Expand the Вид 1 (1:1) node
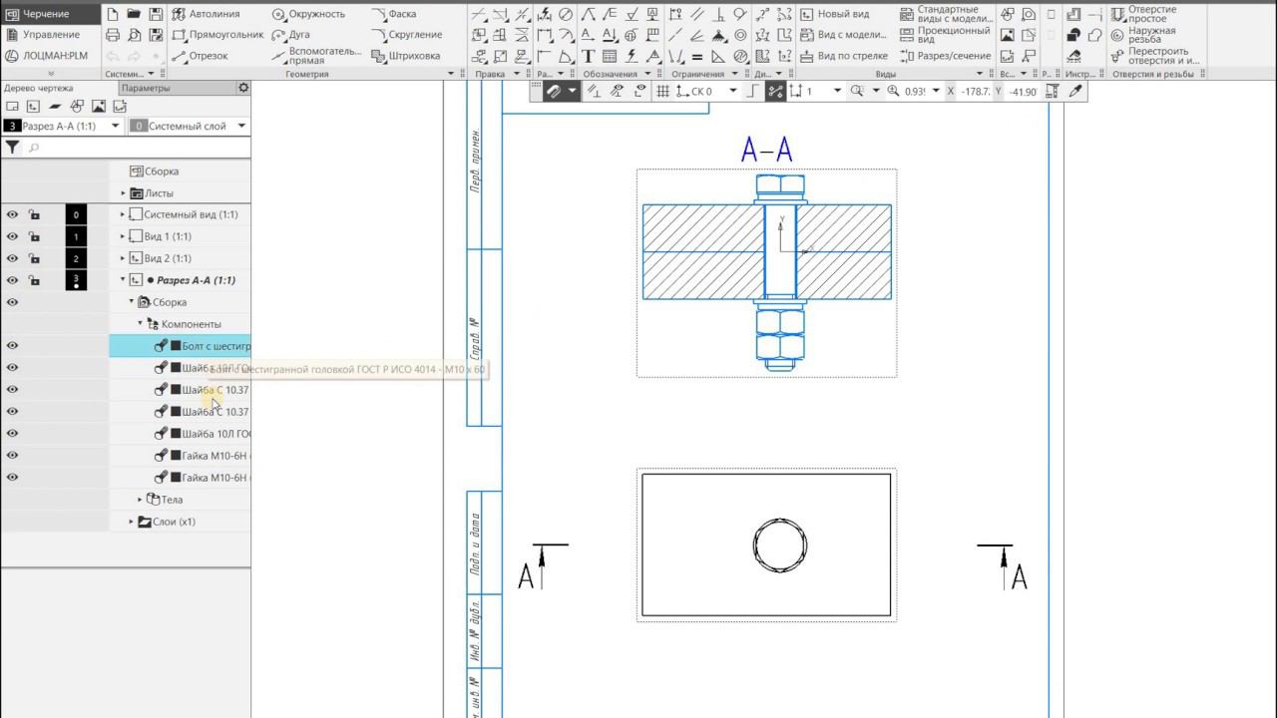 124,236
